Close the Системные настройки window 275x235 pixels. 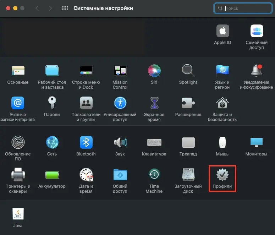point(8,8)
